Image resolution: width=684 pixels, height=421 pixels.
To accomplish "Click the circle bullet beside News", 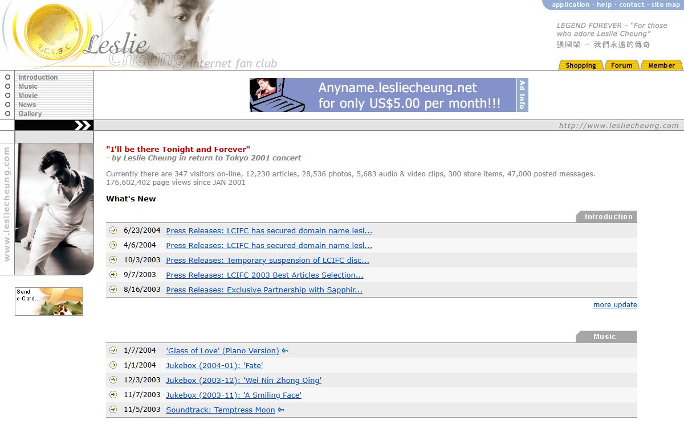I will pyautogui.click(x=7, y=104).
